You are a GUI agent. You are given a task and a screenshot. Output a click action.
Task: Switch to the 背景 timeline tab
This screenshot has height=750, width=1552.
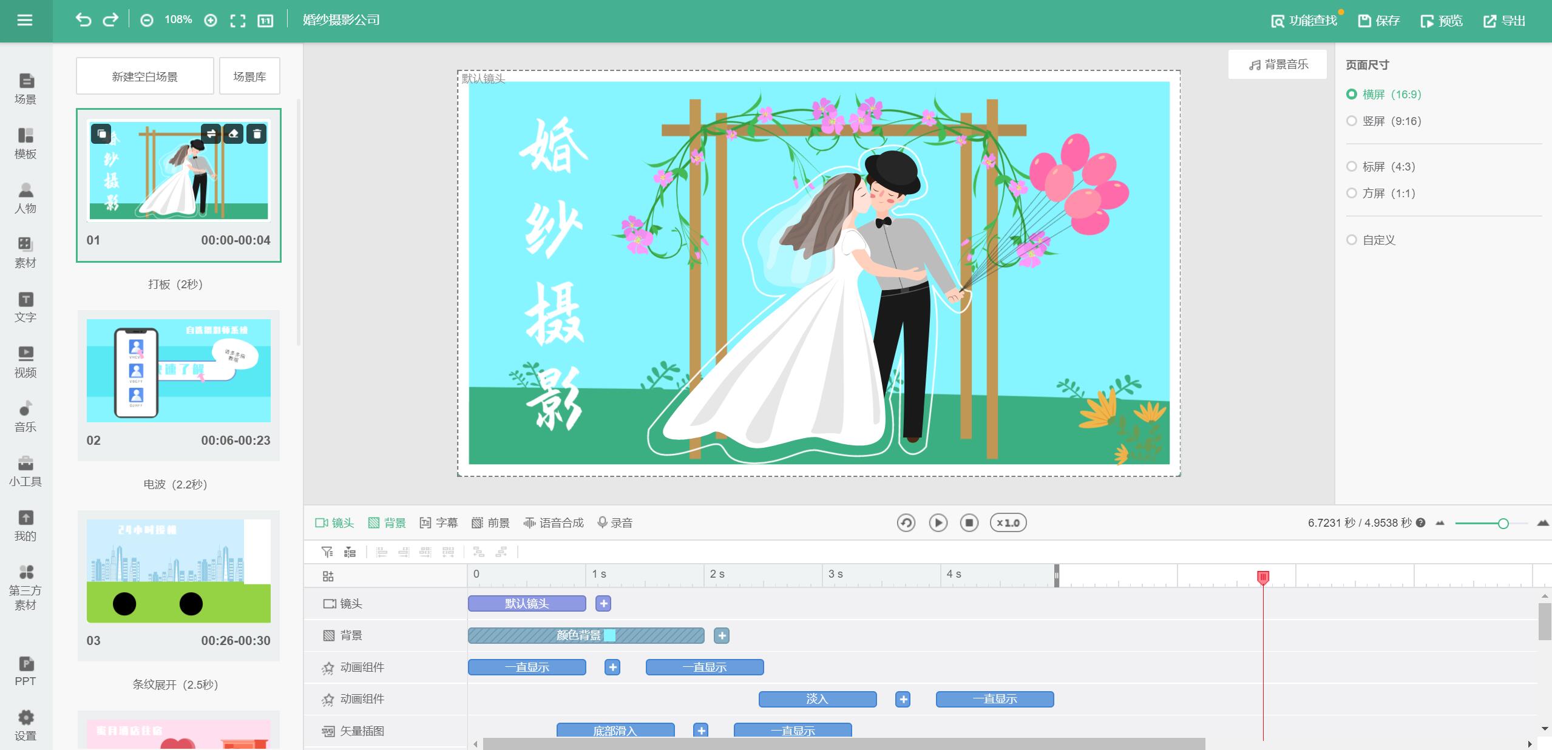(387, 522)
